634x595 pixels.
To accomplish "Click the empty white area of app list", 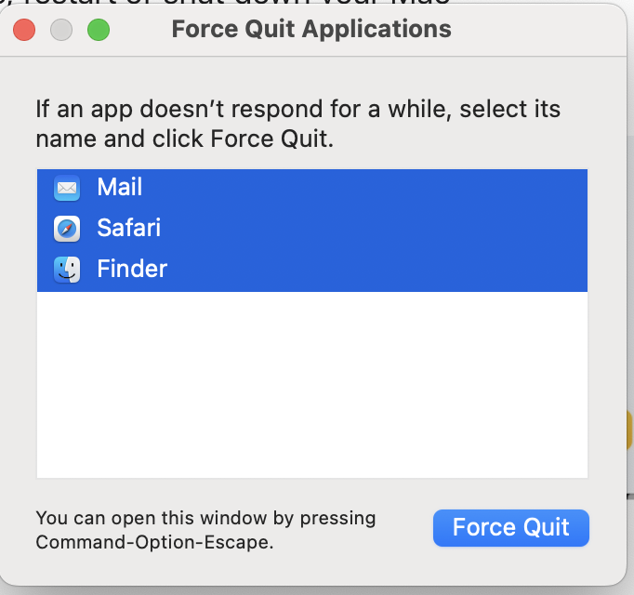I will [311, 386].
